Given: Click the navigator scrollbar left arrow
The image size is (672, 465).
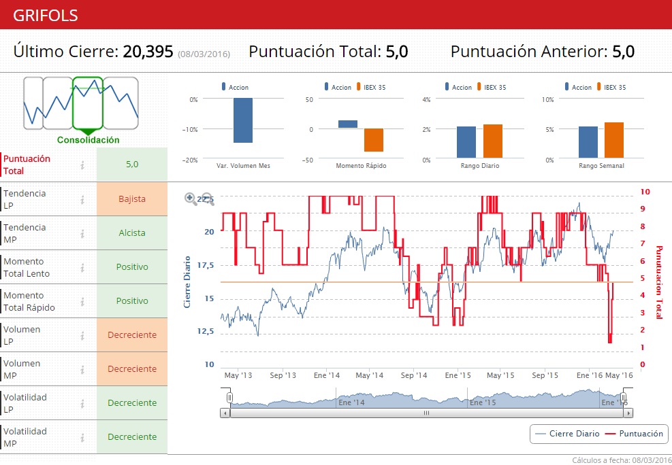Looking at the screenshot, I should (x=225, y=413).
